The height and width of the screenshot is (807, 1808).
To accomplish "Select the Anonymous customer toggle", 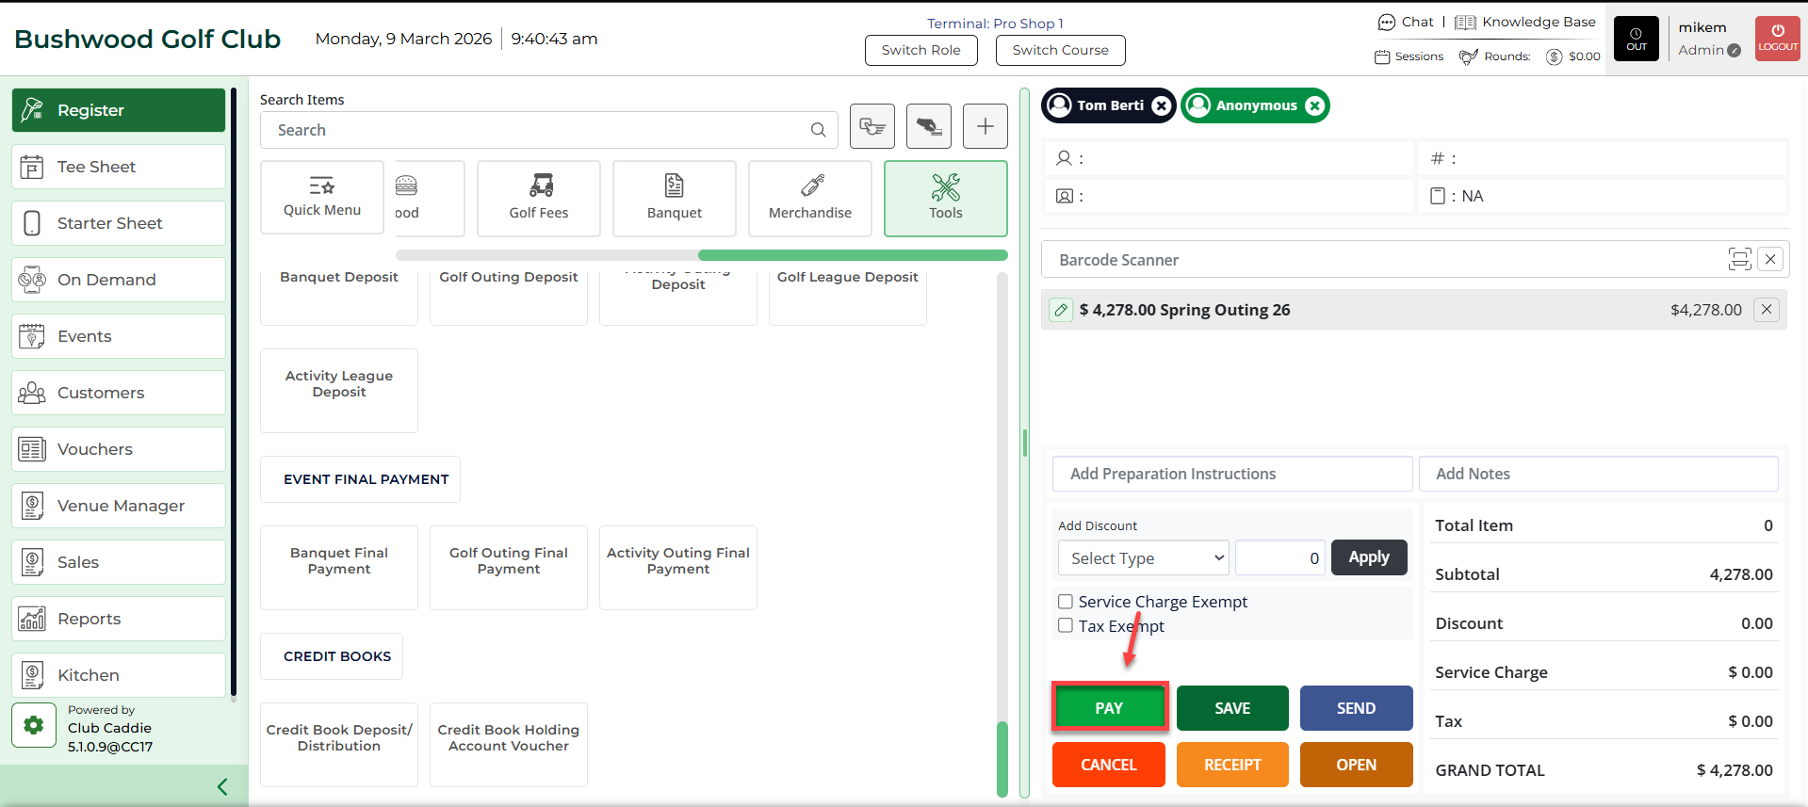I will tap(1245, 105).
